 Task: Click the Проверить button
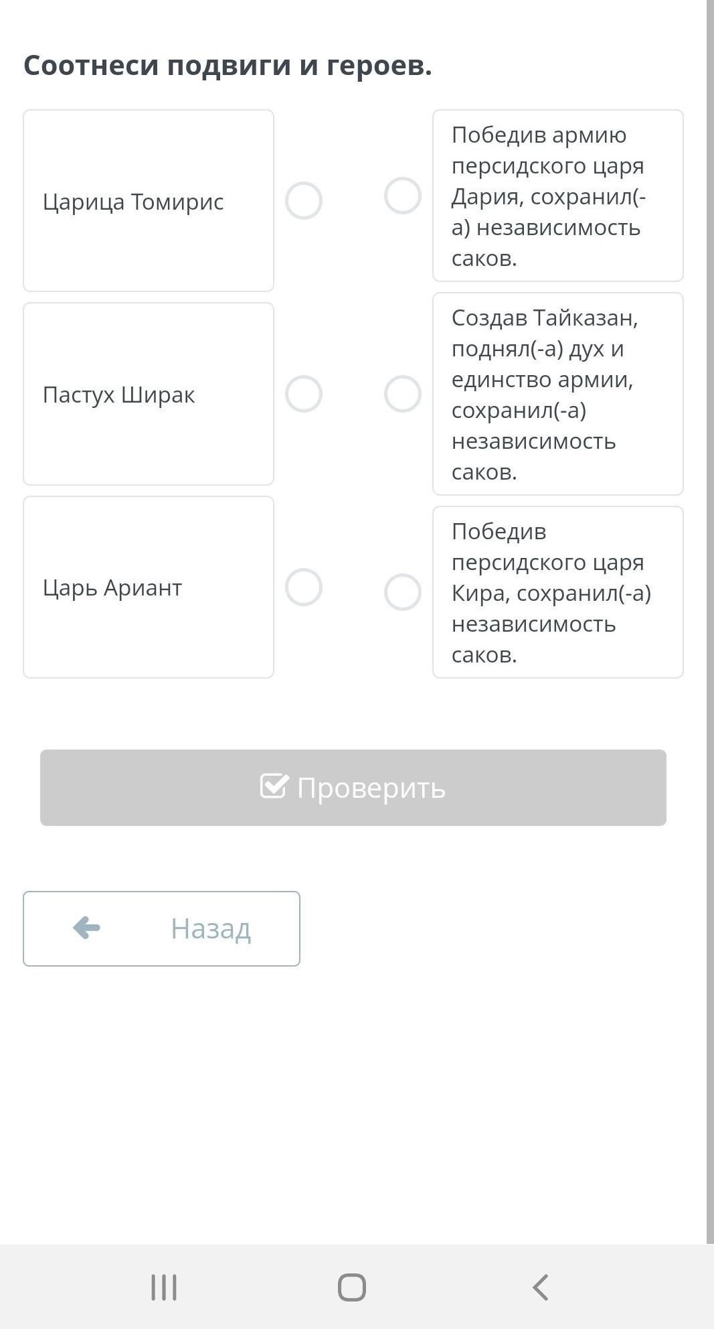pyautogui.click(x=353, y=788)
